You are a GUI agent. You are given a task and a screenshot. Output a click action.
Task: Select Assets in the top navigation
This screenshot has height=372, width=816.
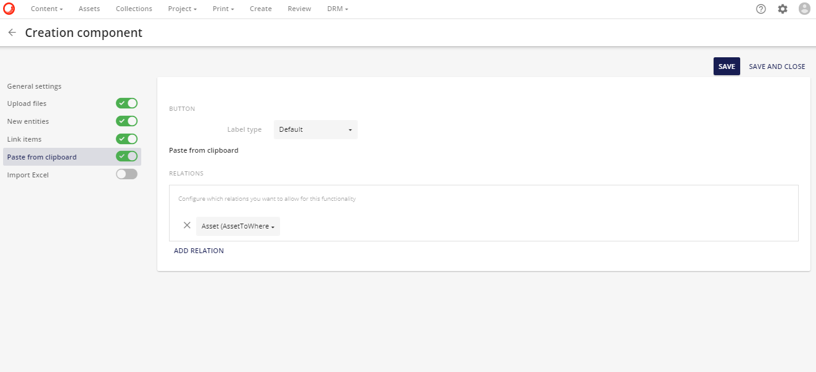coord(89,8)
